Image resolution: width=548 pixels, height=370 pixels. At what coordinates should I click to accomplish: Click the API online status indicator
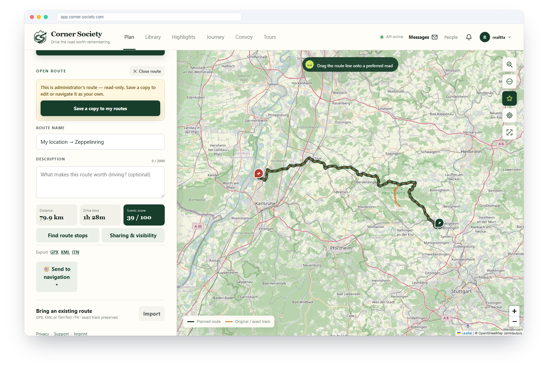[392, 37]
